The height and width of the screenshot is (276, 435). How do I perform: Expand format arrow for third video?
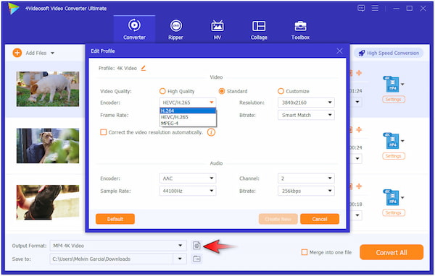[402, 197]
